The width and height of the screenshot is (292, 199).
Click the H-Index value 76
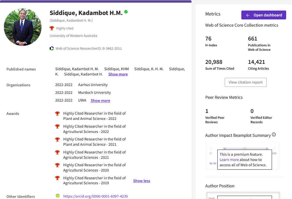(x=208, y=39)
